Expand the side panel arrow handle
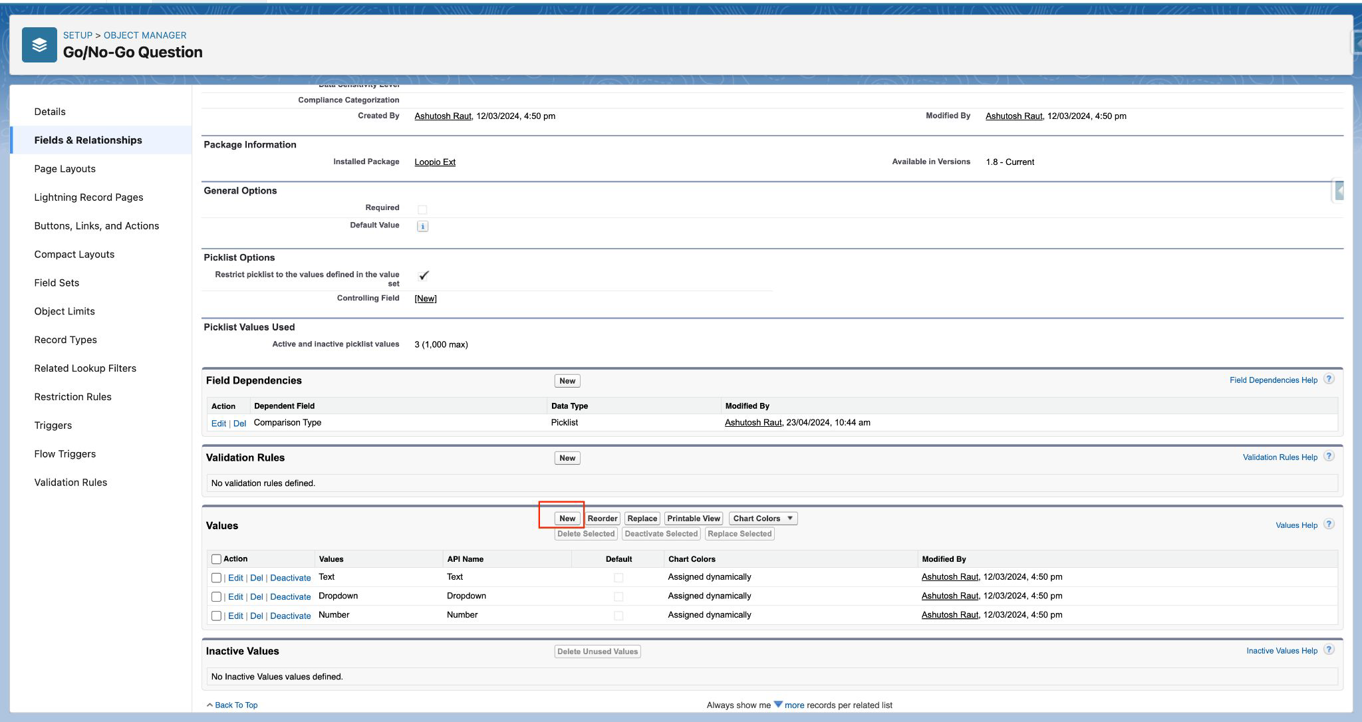The width and height of the screenshot is (1362, 722). (1339, 191)
